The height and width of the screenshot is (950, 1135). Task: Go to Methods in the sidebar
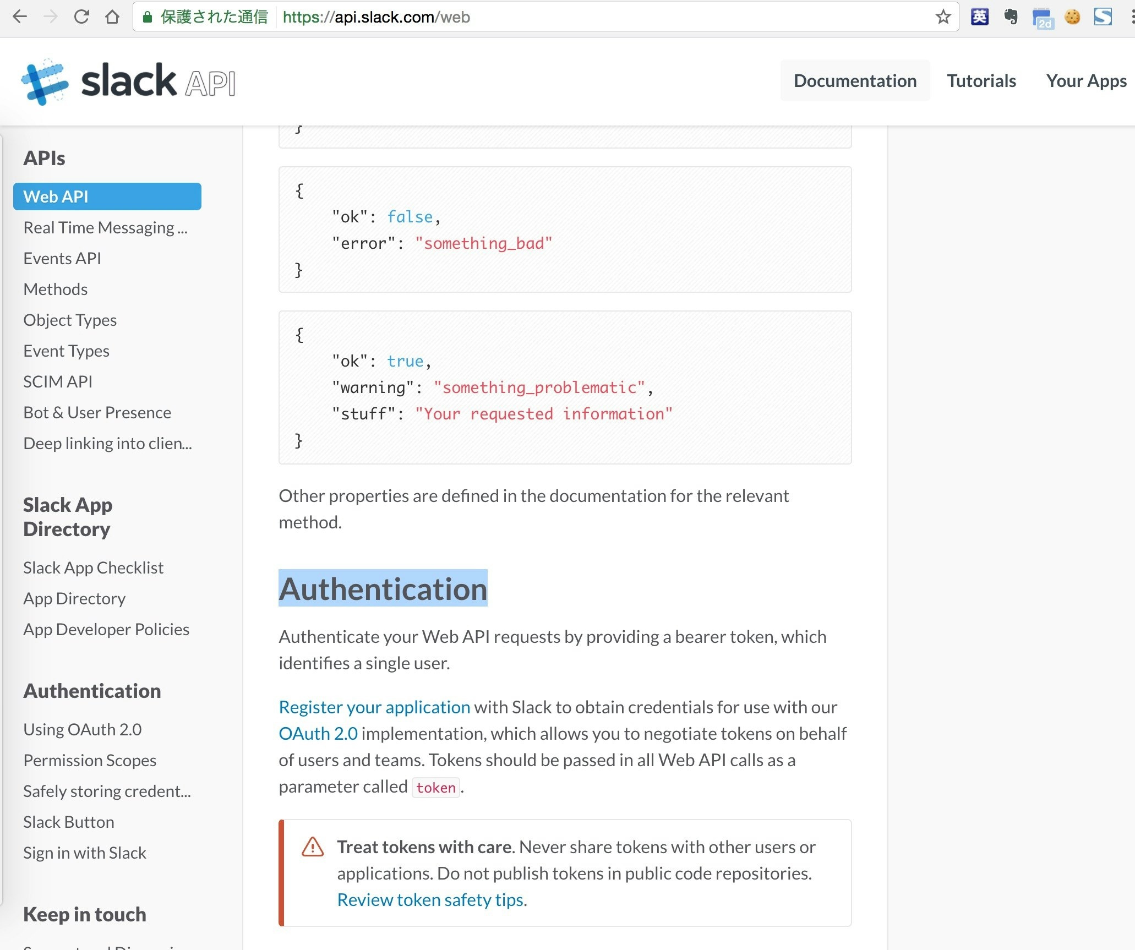coord(56,289)
